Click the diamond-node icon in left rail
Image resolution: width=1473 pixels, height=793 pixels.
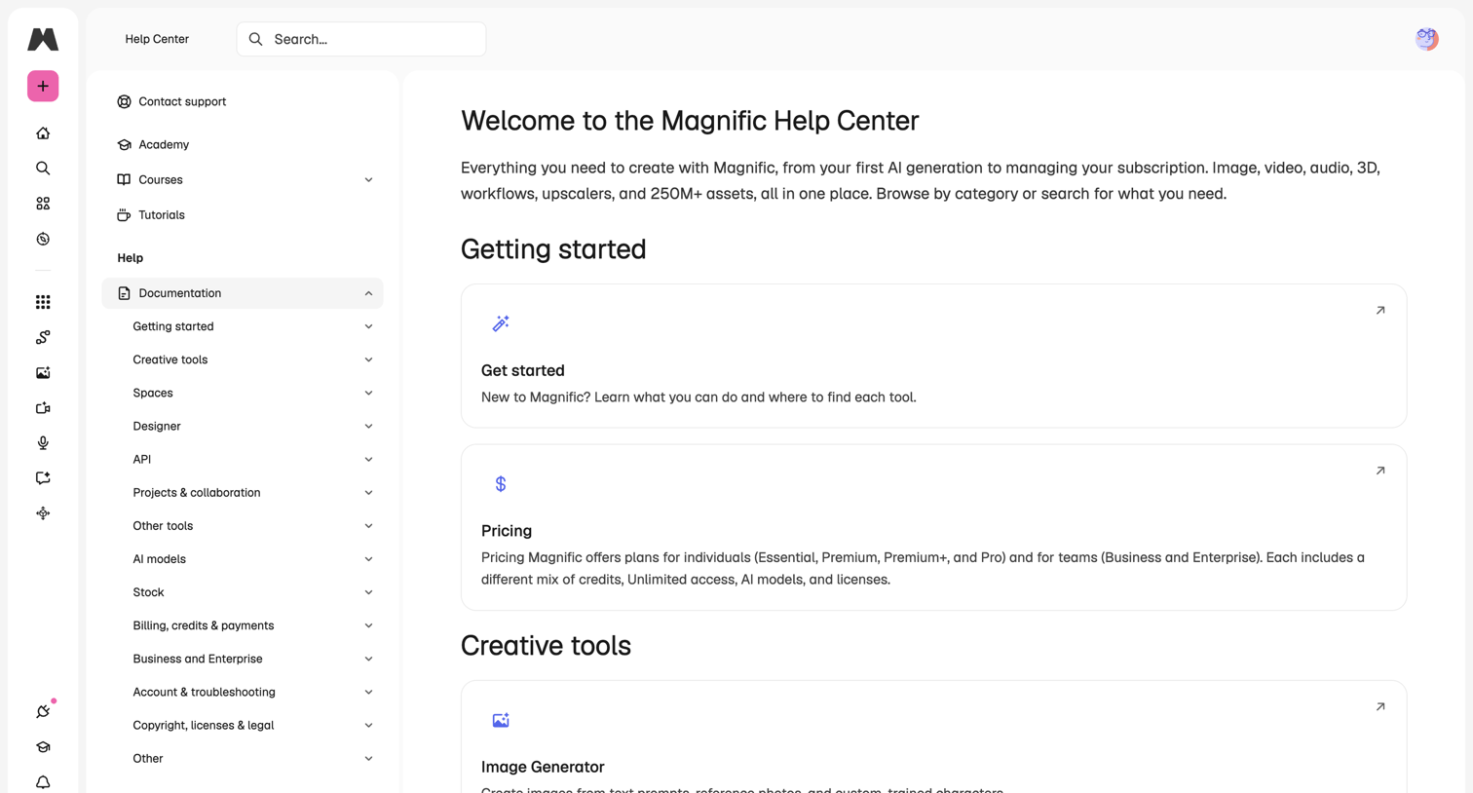pyautogui.click(x=43, y=513)
